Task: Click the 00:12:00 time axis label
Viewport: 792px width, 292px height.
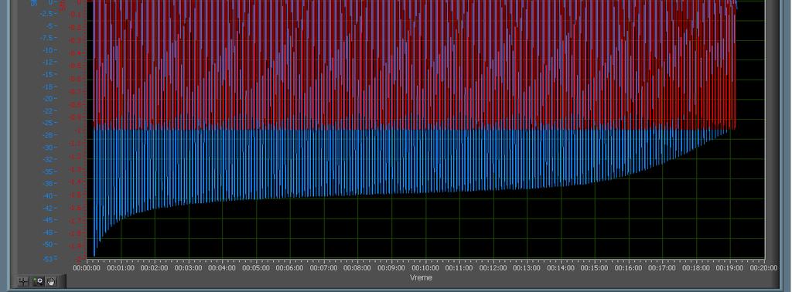Action: pyautogui.click(x=493, y=268)
